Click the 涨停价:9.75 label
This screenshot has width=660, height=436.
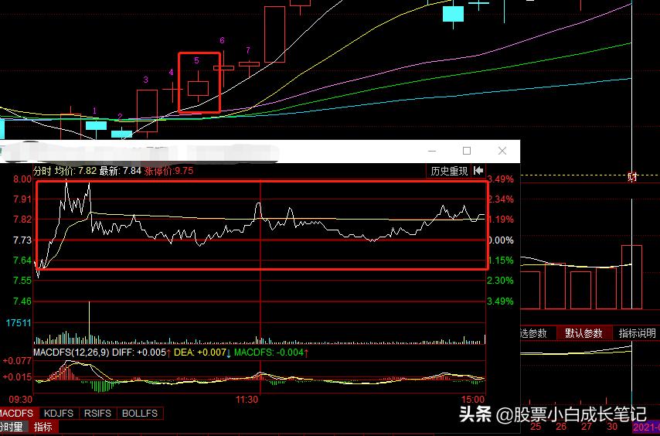point(168,171)
